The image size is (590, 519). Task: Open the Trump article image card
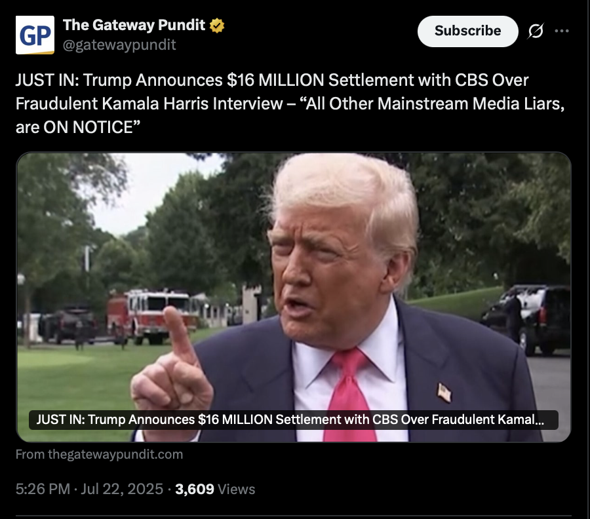(294, 297)
